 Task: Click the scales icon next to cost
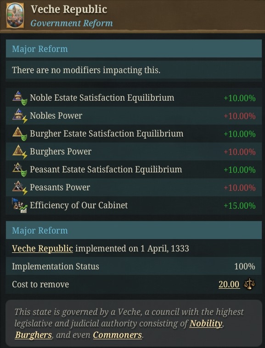tap(249, 284)
